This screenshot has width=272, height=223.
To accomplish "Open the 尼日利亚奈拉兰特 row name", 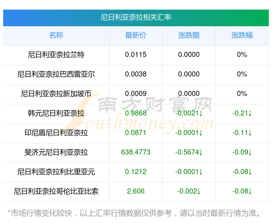I will click(x=56, y=55).
